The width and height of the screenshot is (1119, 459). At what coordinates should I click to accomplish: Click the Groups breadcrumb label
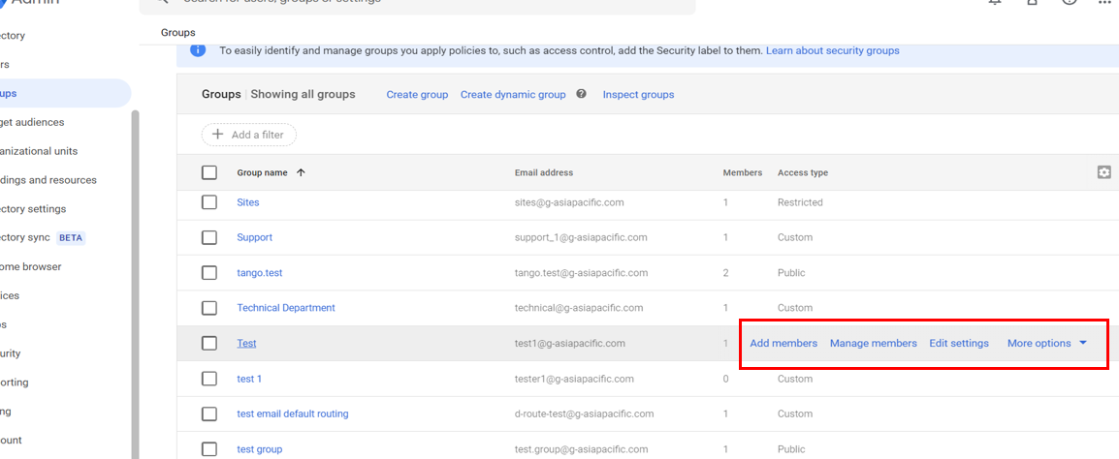click(178, 33)
